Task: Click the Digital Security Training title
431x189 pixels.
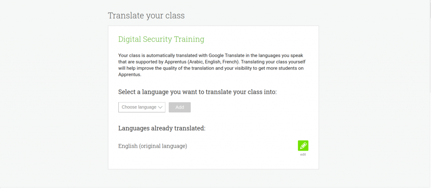Action: click(x=161, y=39)
